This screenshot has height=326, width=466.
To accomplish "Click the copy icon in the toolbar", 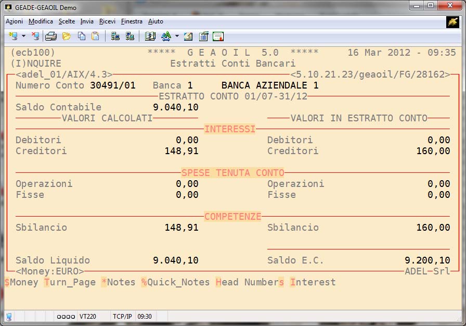I will (x=82, y=36).
